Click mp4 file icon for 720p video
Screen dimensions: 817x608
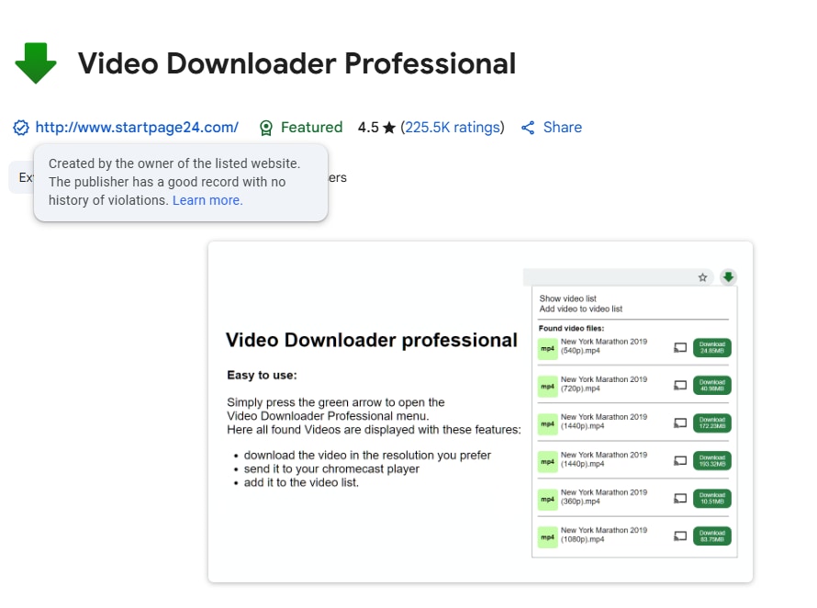(x=548, y=387)
